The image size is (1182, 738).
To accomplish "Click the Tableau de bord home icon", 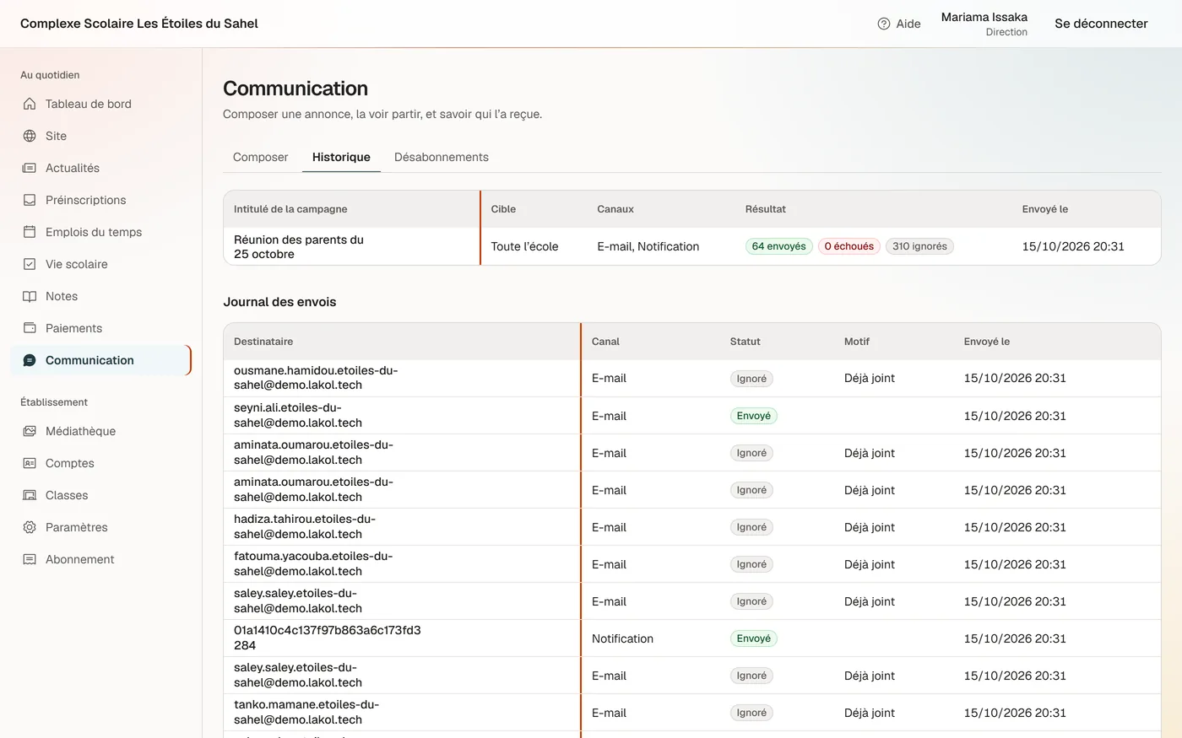I will (x=30, y=104).
